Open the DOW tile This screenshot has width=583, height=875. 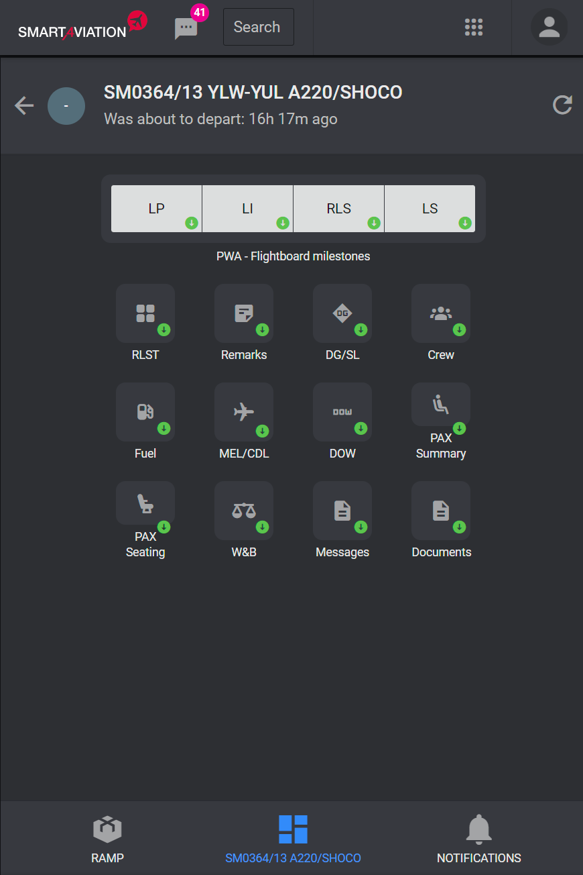342,412
